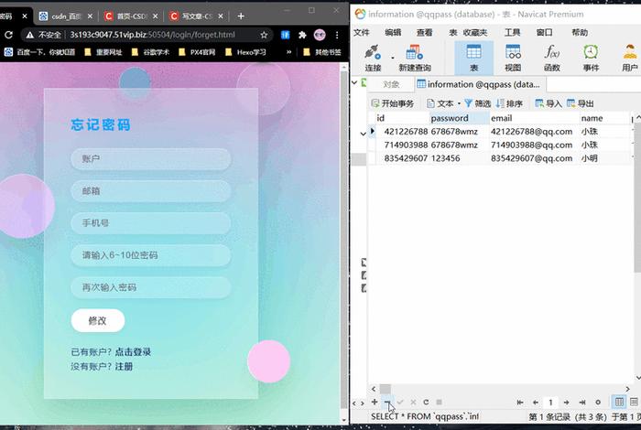Collapse the connection tree node in Navicat sidebar
This screenshot has height=430, width=641.
click(354, 82)
